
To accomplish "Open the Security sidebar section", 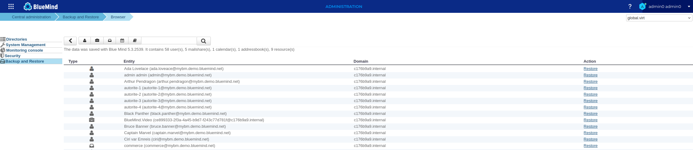I will click(x=13, y=56).
